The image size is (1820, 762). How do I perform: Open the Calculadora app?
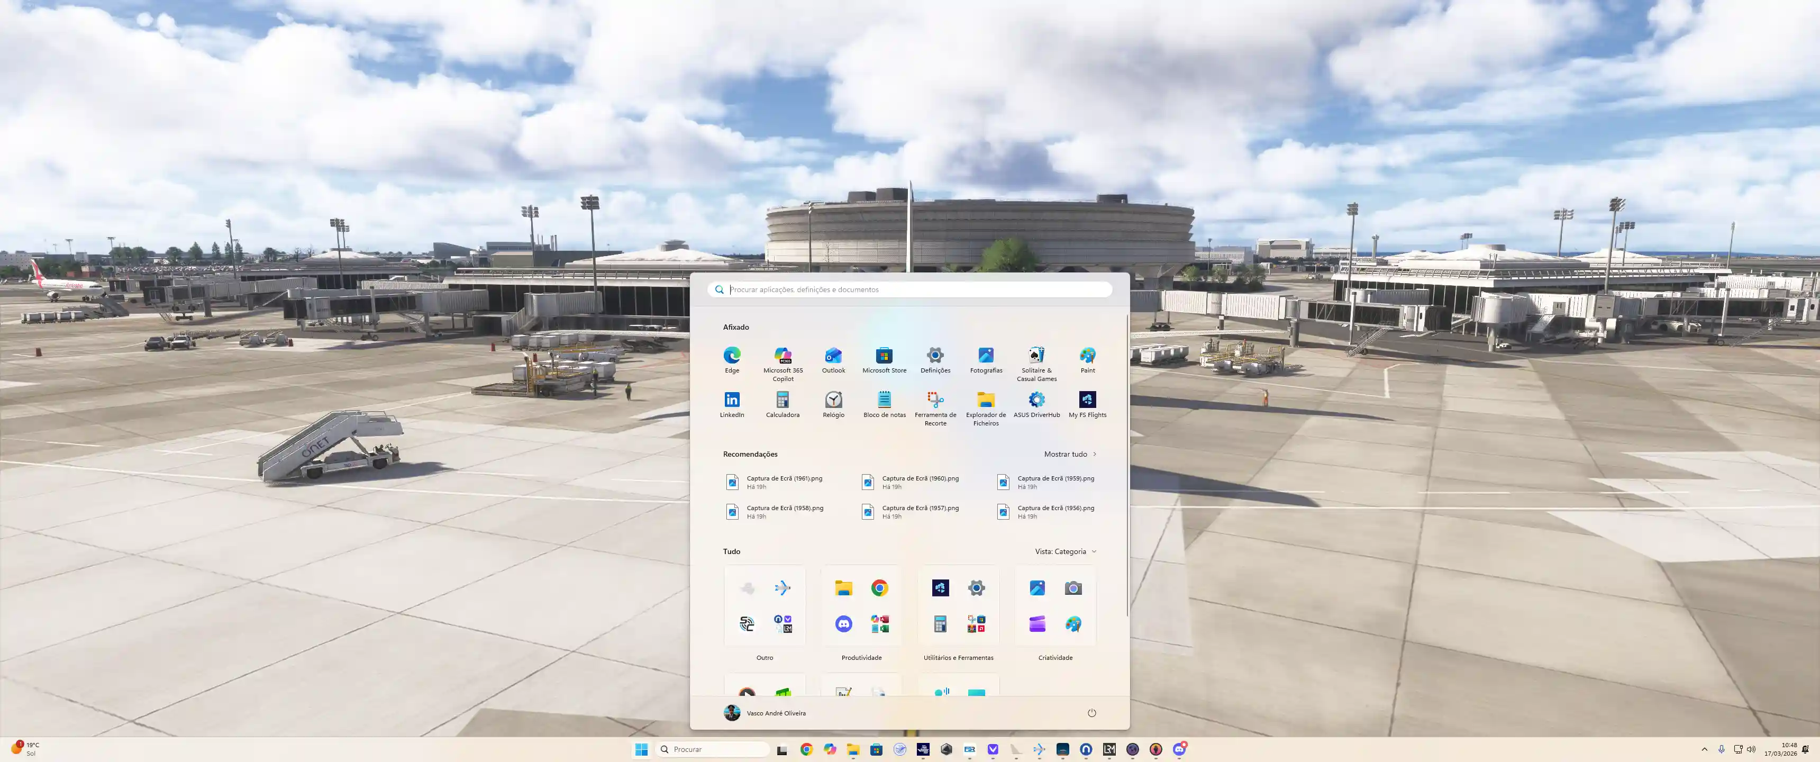pos(782,404)
